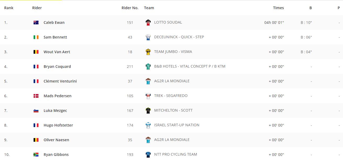Click the Mitchelton-Scott jersey icon
This screenshot has width=343, height=164.
(148, 111)
